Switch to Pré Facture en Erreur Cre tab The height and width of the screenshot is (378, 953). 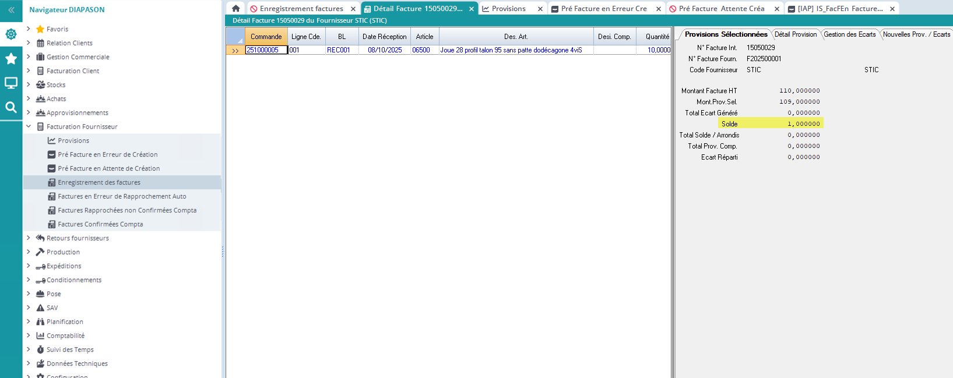[603, 9]
